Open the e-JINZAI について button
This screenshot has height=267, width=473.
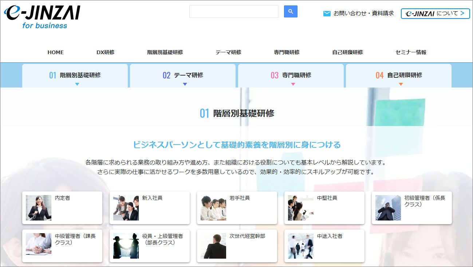tap(435, 13)
